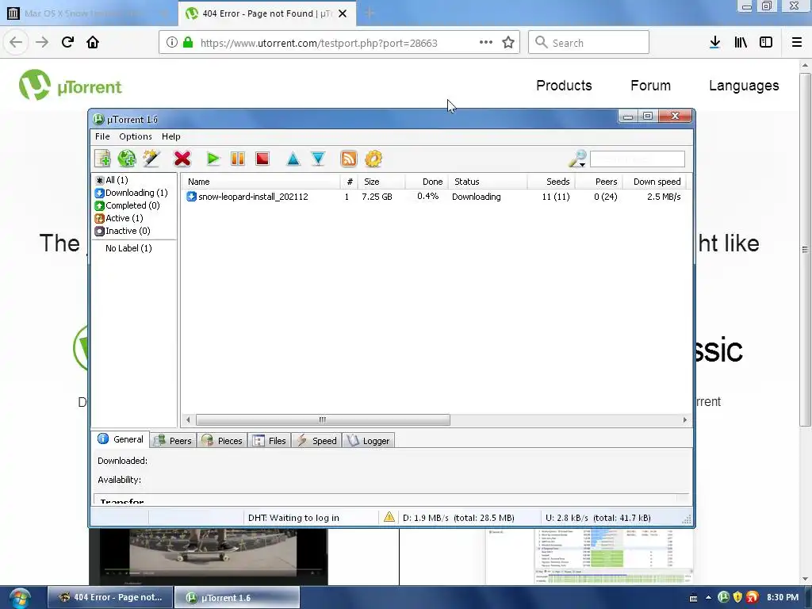Screen dimensions: 812x609
Task: Switch to the Logger tab
Action: point(368,441)
